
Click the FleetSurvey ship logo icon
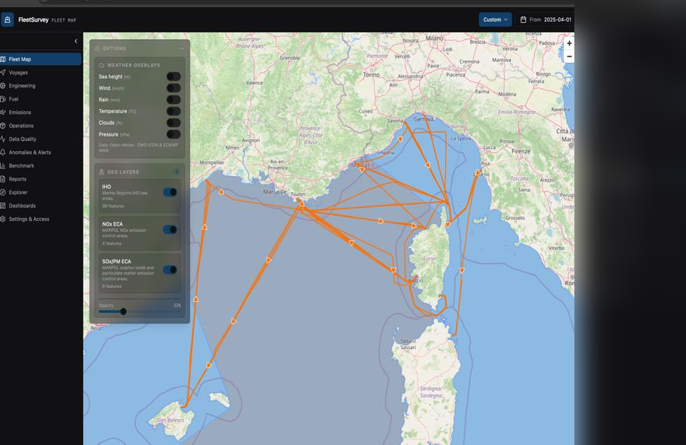[8, 20]
